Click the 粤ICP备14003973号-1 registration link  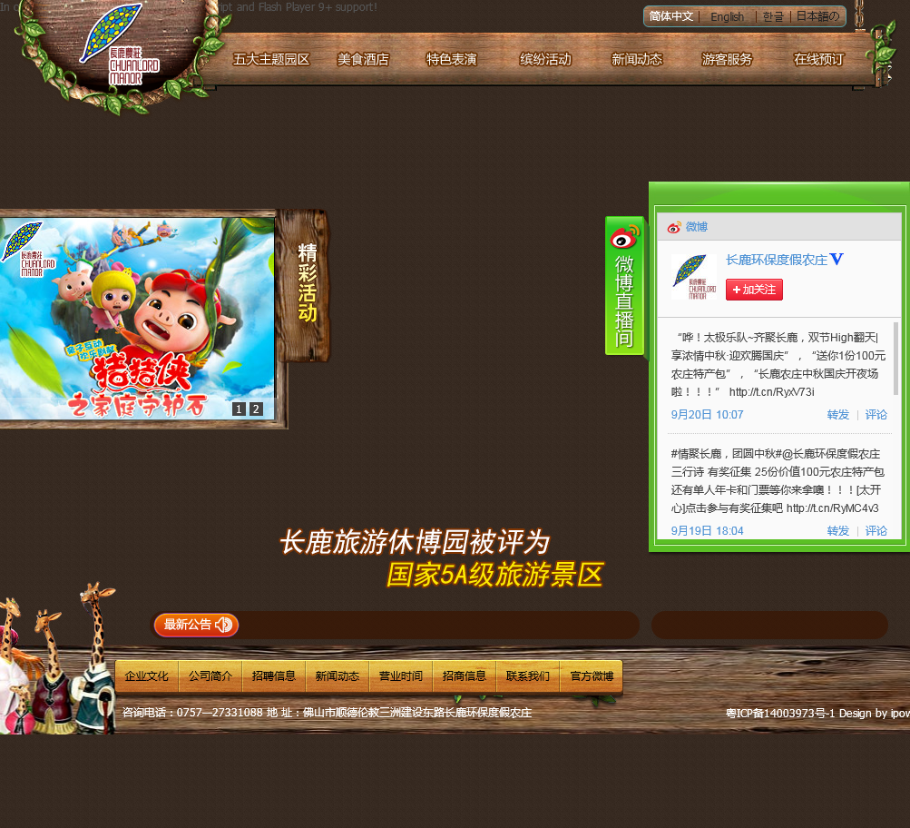pos(780,713)
